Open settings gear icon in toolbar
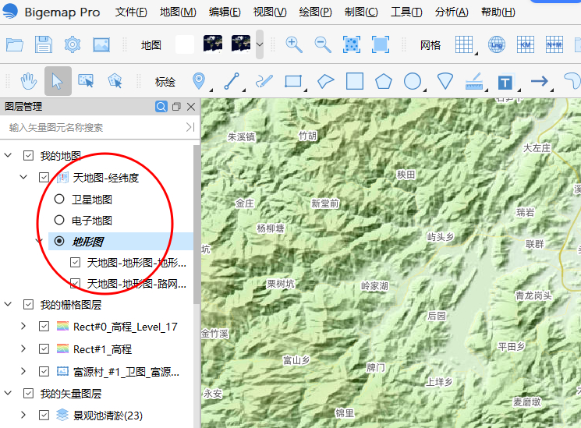 coord(73,45)
